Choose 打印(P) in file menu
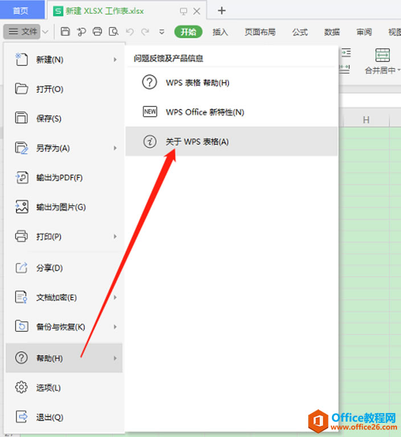This screenshot has height=437, width=401. (64, 236)
